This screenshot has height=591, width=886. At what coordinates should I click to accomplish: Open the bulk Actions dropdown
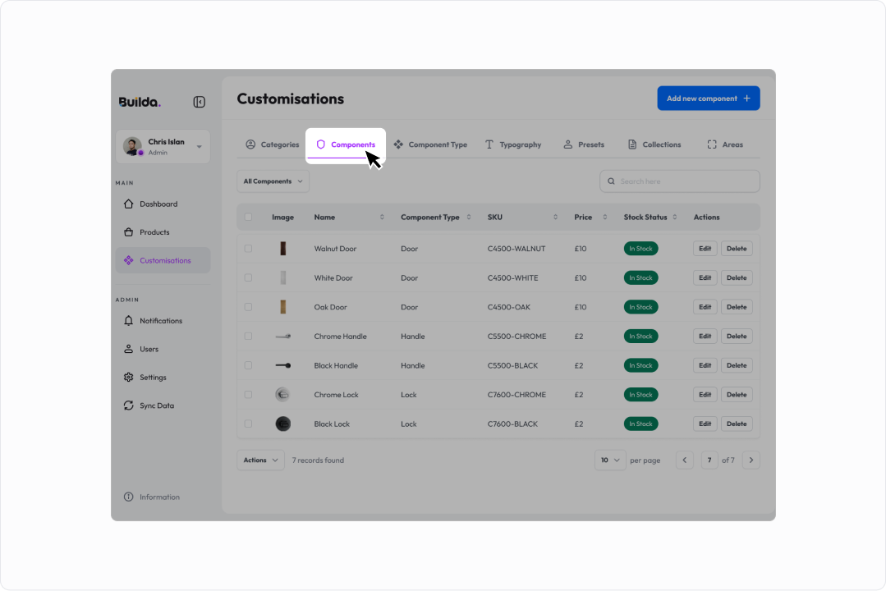[260, 460]
